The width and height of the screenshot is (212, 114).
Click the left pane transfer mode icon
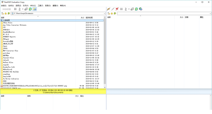[26, 9]
